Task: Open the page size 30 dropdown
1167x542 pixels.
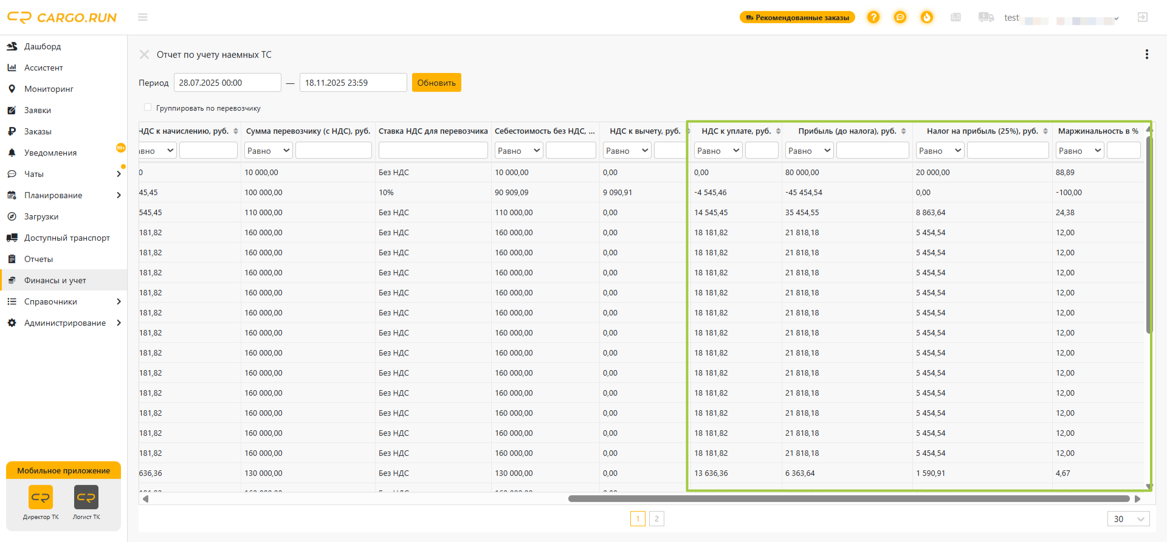Action: point(1129,519)
